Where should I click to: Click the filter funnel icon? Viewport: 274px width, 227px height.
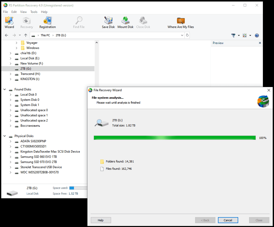(x=233, y=36)
